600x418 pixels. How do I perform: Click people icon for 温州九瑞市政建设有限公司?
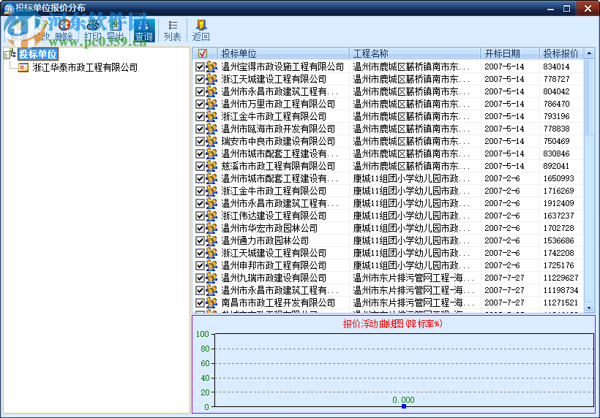pyautogui.click(x=211, y=278)
